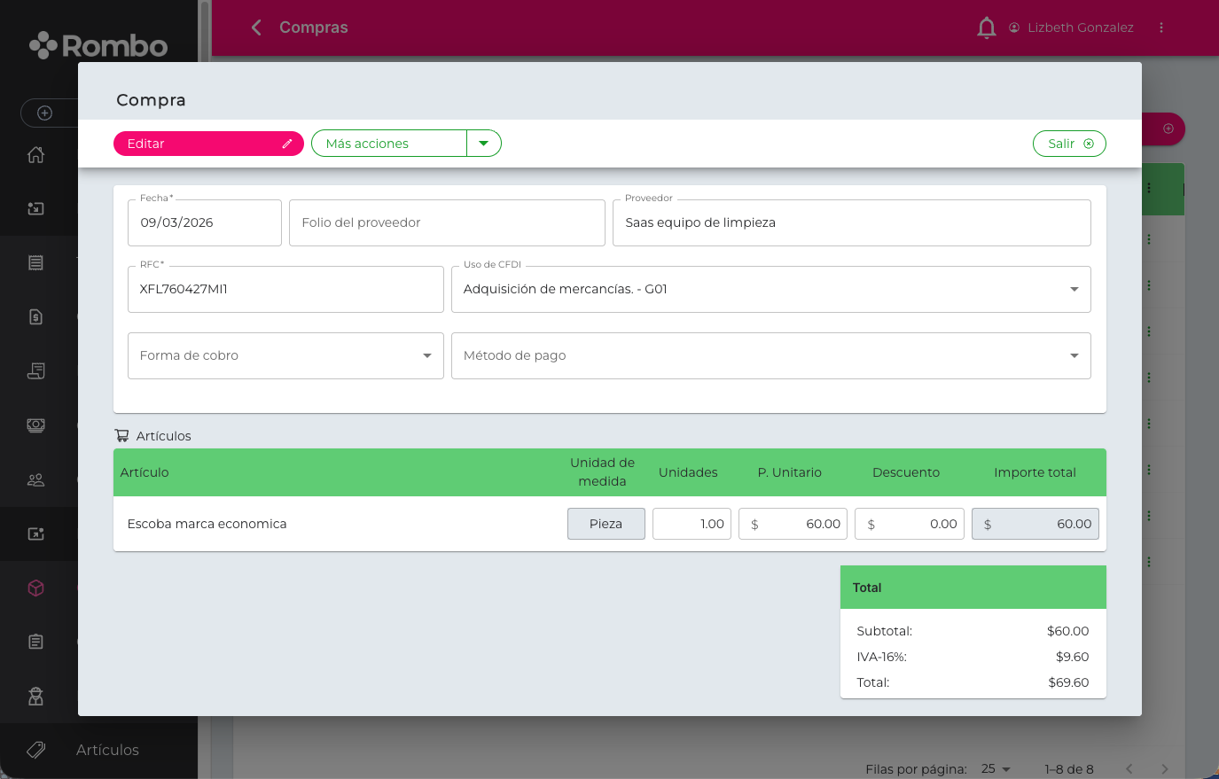
Task: Click the notification bell icon
Action: (986, 28)
